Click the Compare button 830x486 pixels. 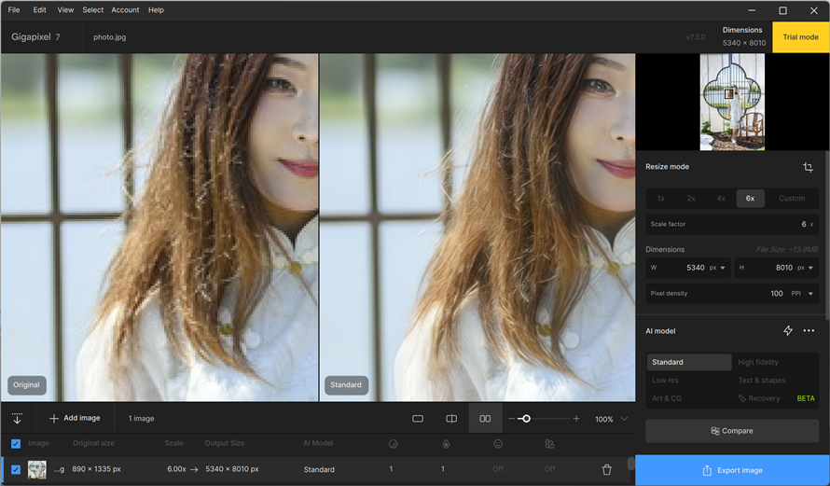(x=732, y=431)
